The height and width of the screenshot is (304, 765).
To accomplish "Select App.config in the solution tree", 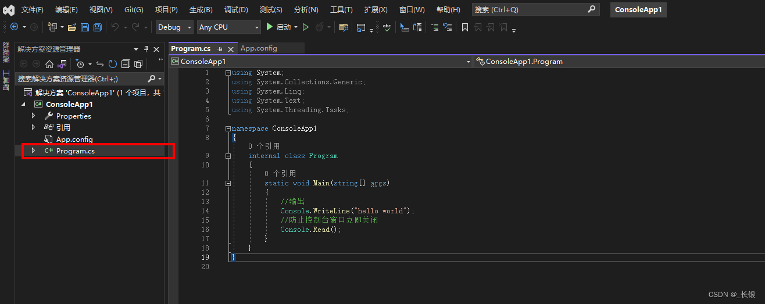I will tap(74, 139).
